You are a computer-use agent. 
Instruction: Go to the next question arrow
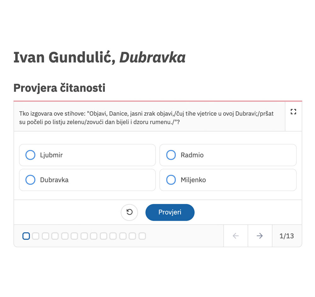click(x=260, y=236)
